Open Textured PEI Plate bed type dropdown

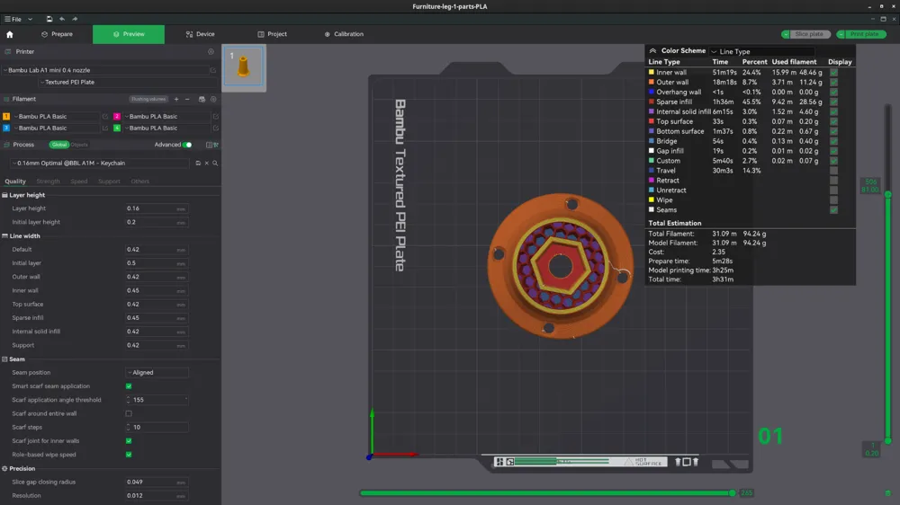click(x=125, y=82)
